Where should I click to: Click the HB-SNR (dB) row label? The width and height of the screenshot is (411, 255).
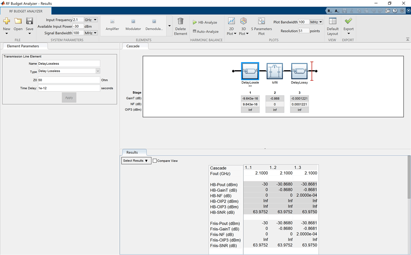point(222,212)
